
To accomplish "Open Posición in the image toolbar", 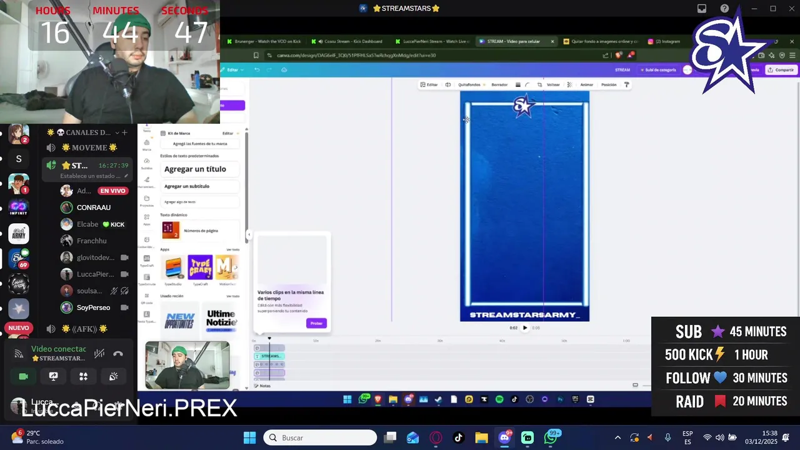I will 609,84.
